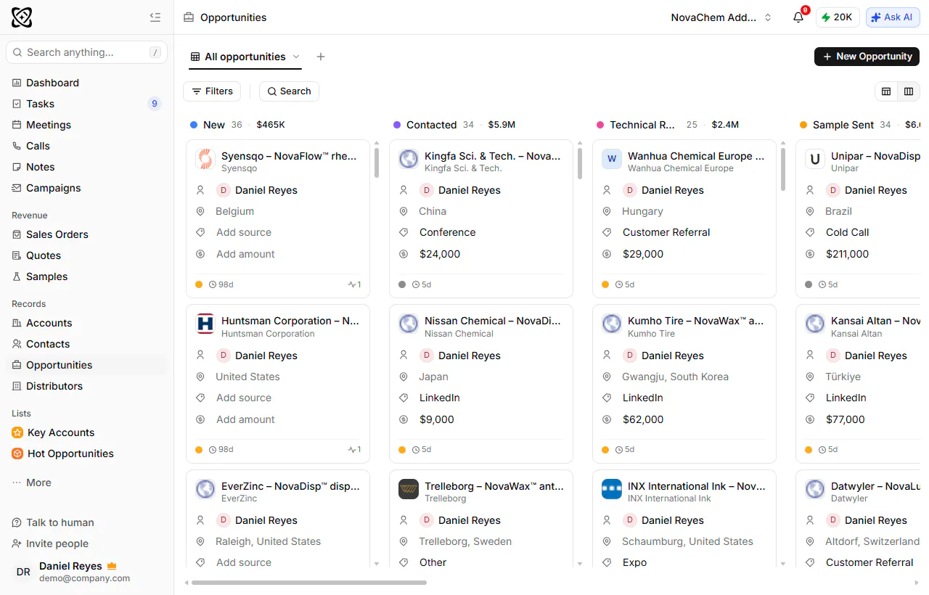Image resolution: width=929 pixels, height=595 pixels.
Task: Click the gray status dot on Kingfa card
Action: 402,284
